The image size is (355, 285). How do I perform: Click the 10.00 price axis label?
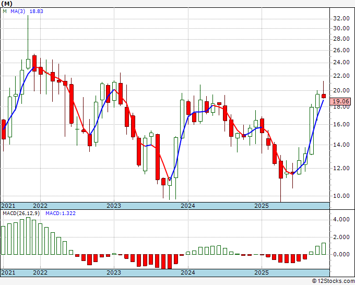click(341, 196)
